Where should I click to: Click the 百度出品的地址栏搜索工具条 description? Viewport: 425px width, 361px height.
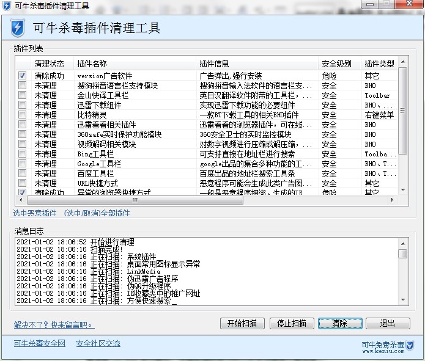pos(247,173)
